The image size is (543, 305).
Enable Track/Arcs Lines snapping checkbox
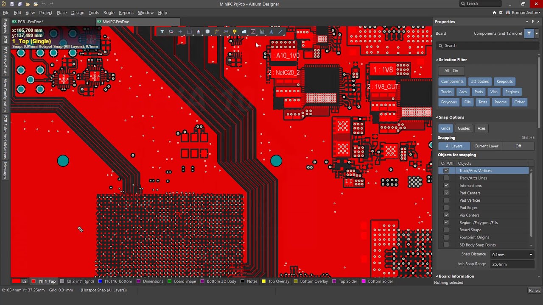[x=446, y=178]
